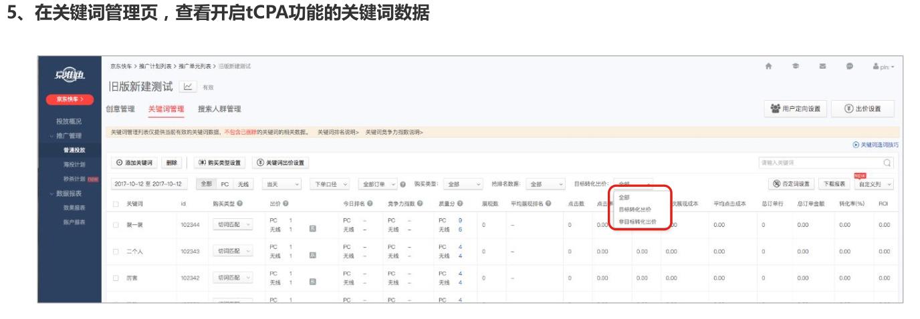Viewport: 920px width, 319px height.
Task: Select 海投计划 in the sidebar
Action: (73, 165)
